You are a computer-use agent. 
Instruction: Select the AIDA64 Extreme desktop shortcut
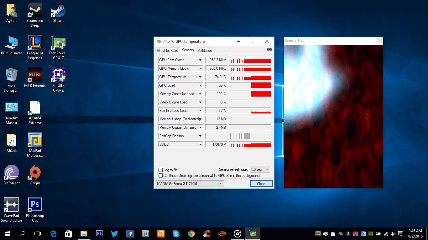(x=35, y=112)
